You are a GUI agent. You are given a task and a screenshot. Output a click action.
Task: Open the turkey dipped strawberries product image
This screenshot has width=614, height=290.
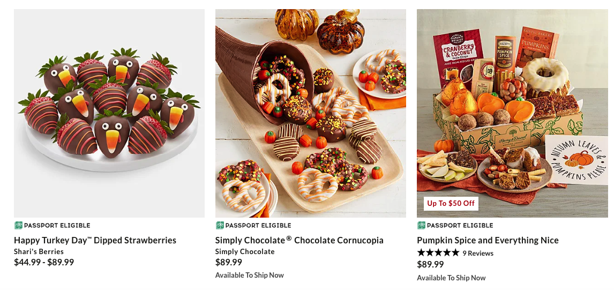click(109, 113)
